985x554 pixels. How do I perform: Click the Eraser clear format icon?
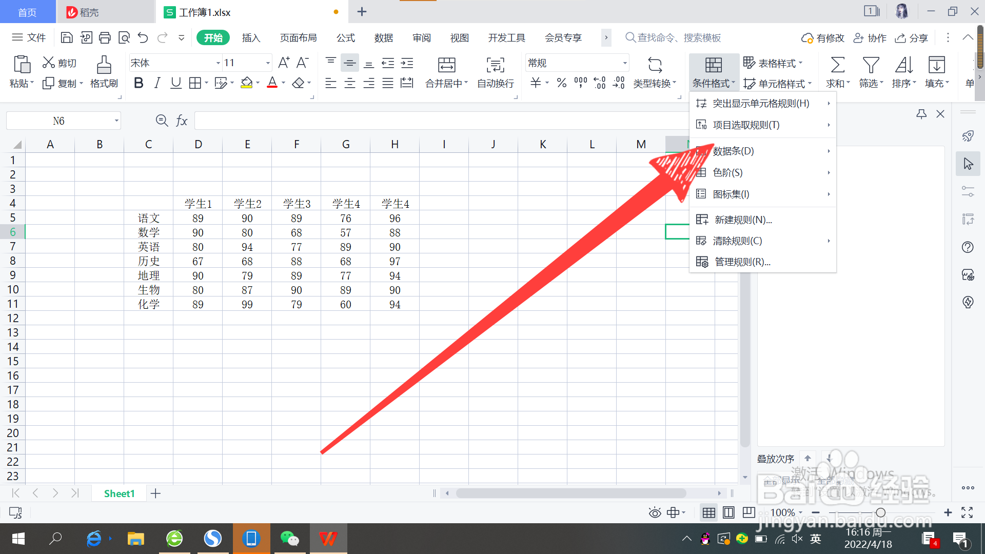click(x=298, y=83)
